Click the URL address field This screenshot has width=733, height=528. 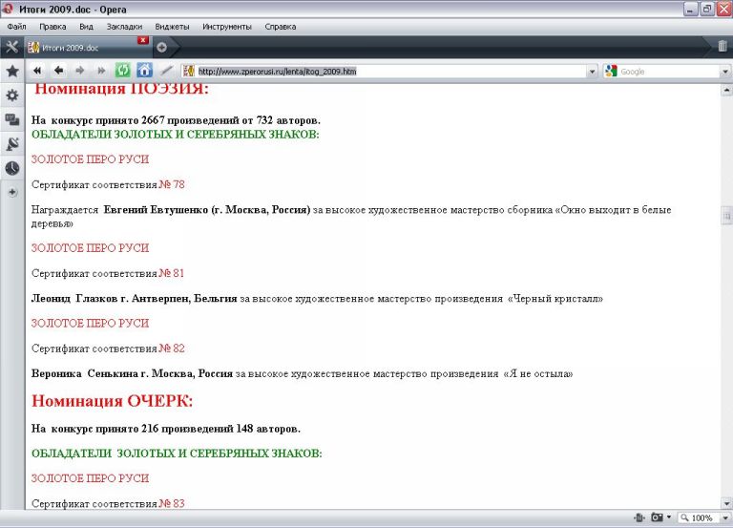point(391,71)
